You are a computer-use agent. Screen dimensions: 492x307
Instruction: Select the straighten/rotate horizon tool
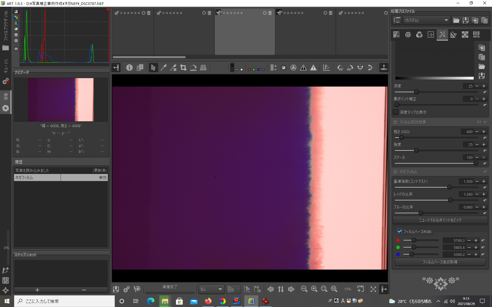pos(193,68)
